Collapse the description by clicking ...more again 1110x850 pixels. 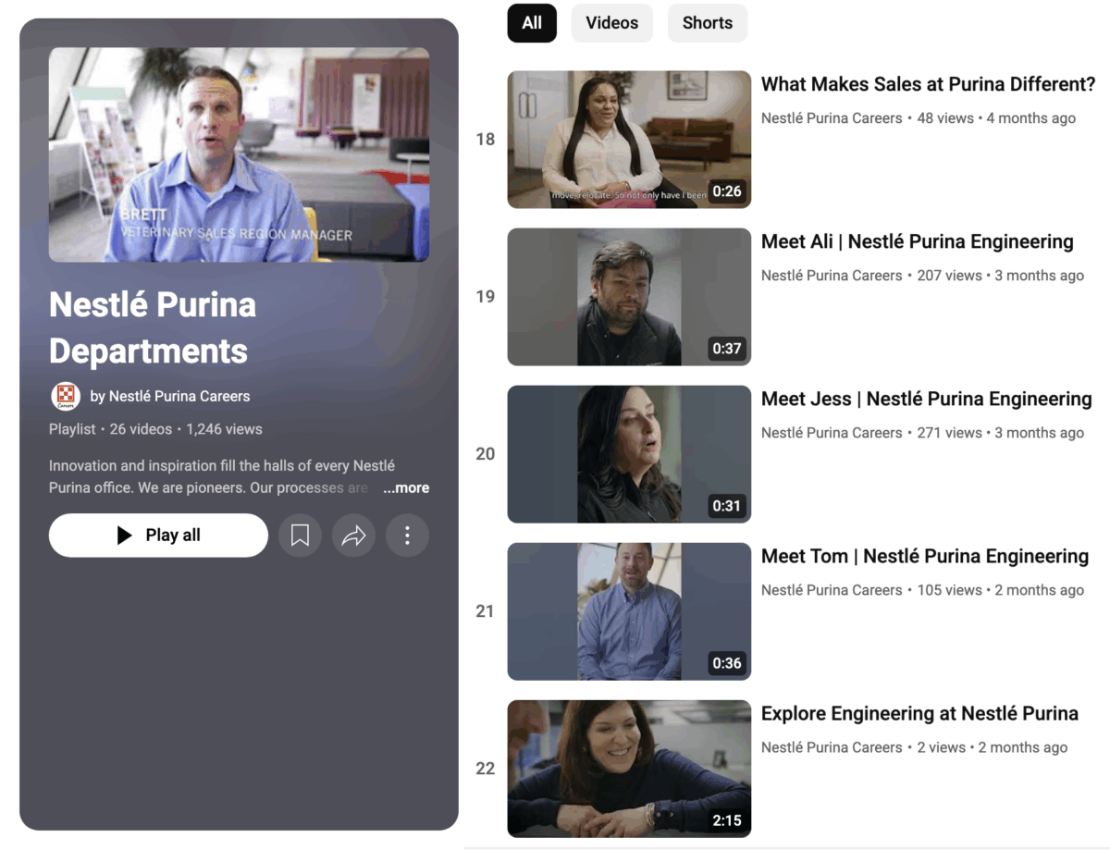click(405, 487)
